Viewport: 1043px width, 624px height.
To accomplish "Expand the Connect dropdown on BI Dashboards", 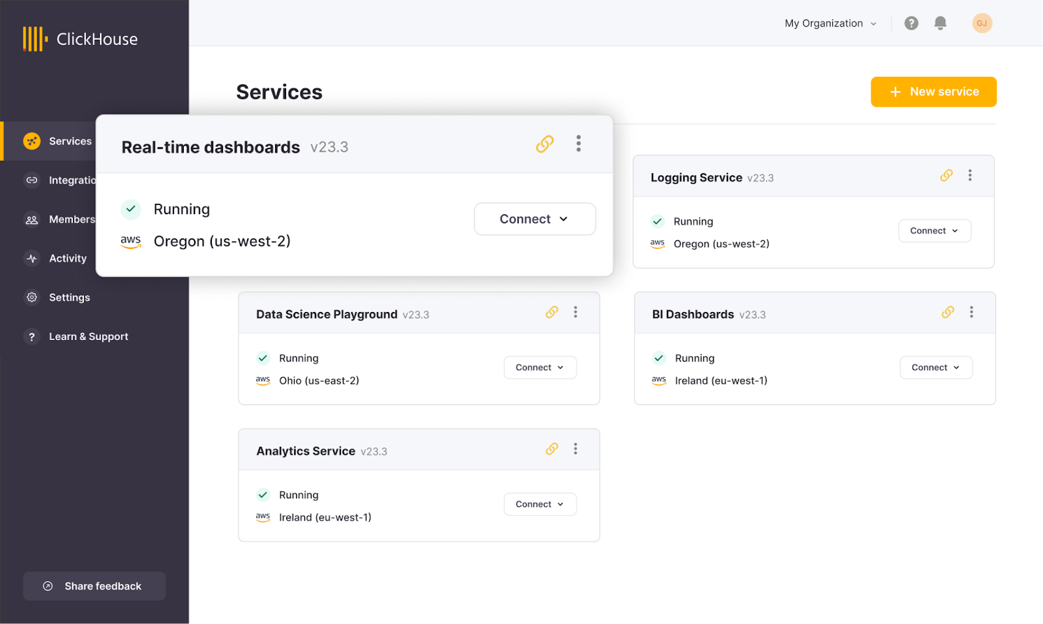I will 935,367.
